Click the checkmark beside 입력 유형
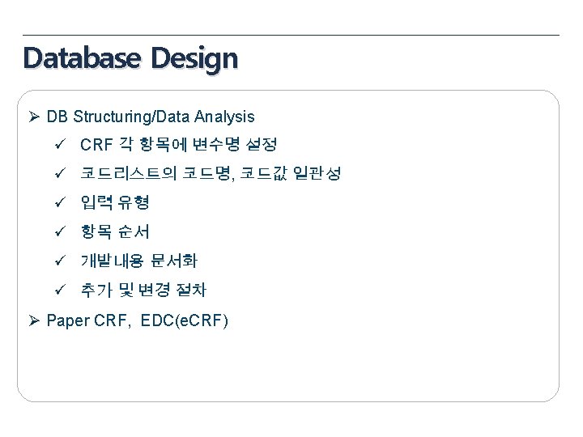Viewport: 583px width, 437px height. pyautogui.click(x=60, y=202)
